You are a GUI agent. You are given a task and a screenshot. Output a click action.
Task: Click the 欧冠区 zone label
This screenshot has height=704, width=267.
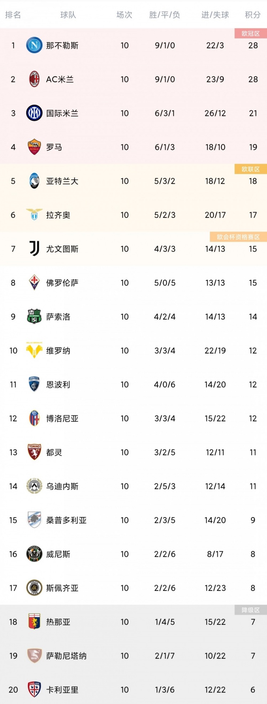251,34
